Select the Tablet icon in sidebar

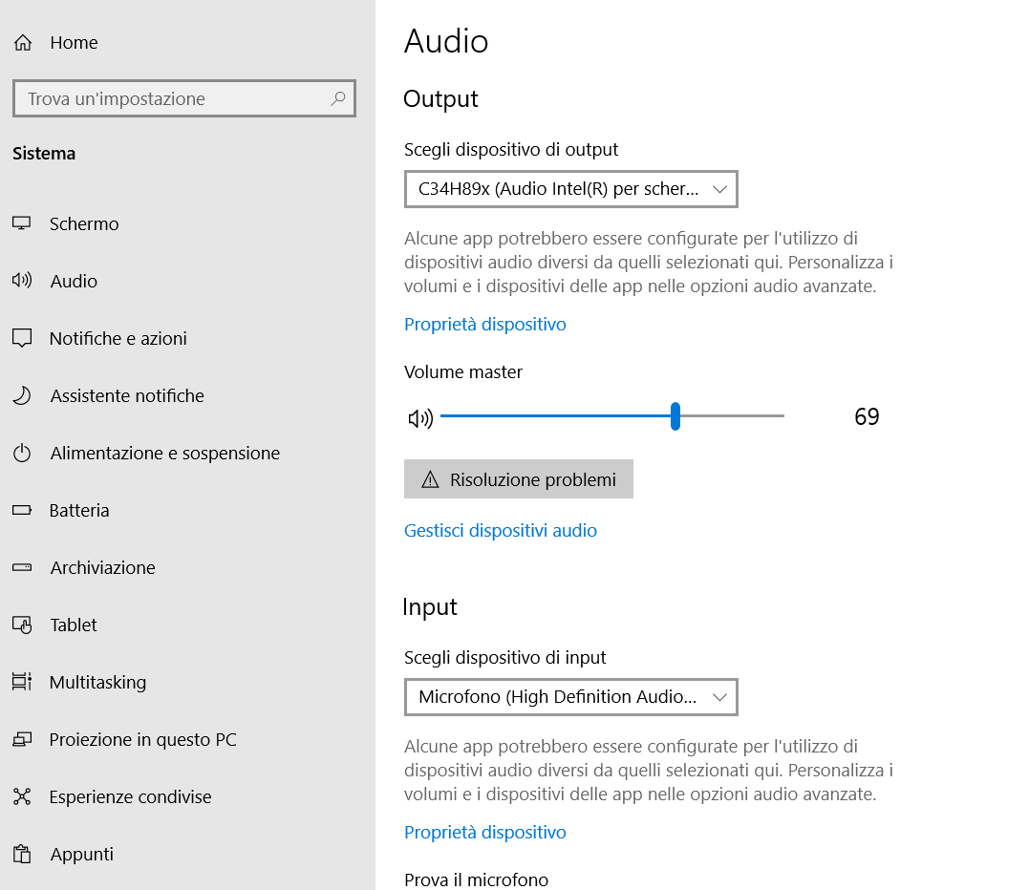(24, 625)
